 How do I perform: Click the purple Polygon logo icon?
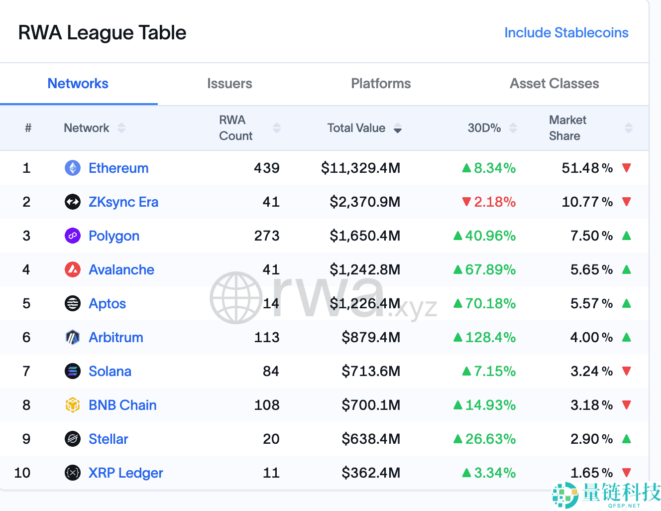coord(73,236)
